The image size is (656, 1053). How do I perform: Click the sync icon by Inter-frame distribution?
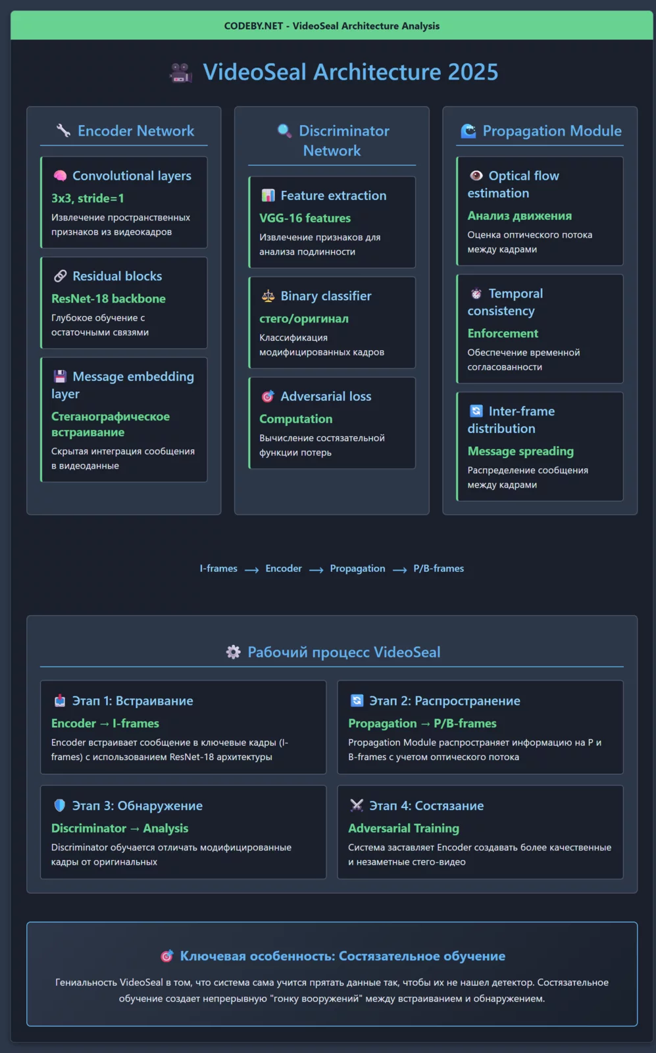(x=476, y=411)
